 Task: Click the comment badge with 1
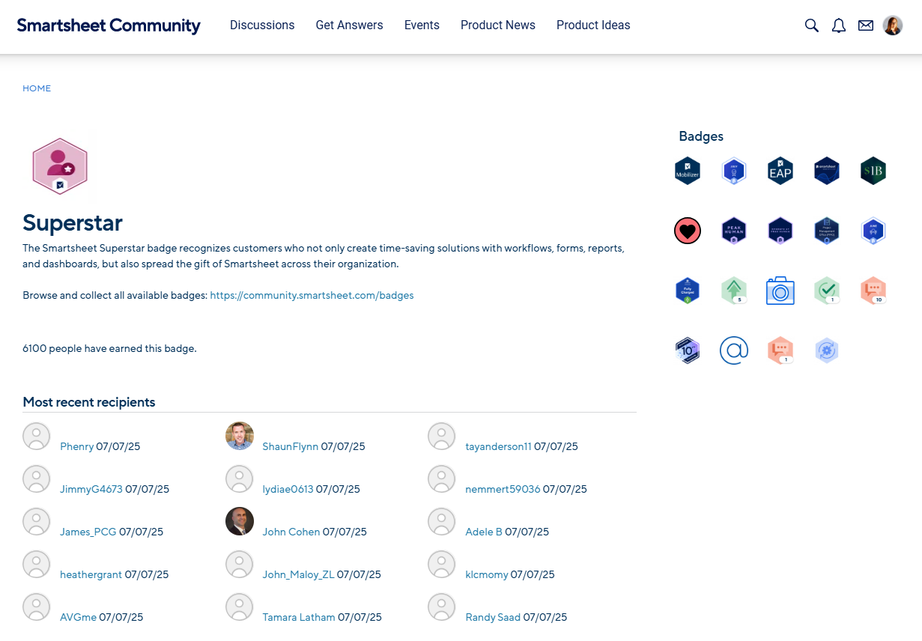point(780,350)
